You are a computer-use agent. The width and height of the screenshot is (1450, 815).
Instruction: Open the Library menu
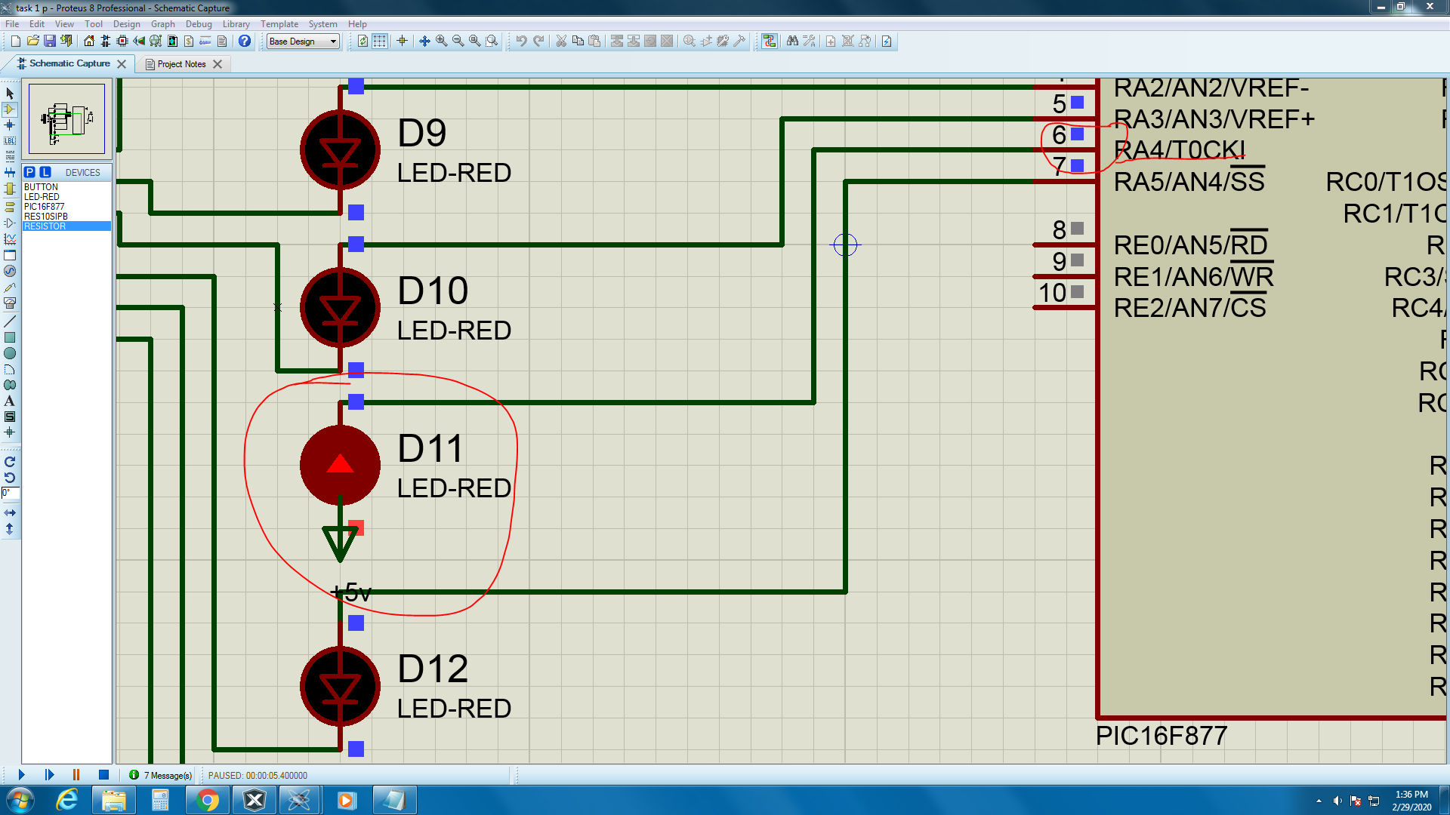236,24
